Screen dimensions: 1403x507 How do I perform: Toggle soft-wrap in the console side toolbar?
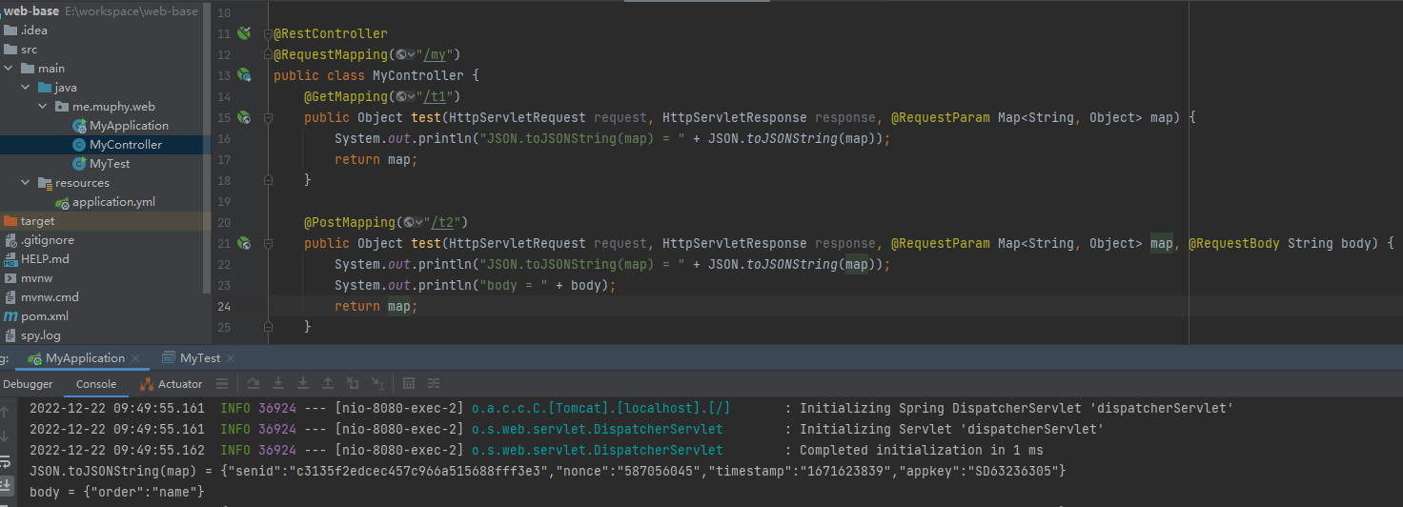pyautogui.click(x=5, y=463)
